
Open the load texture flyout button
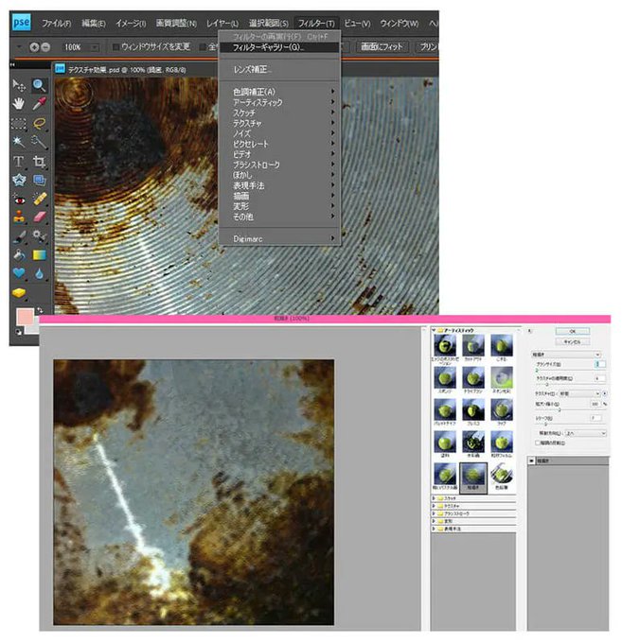tap(605, 393)
